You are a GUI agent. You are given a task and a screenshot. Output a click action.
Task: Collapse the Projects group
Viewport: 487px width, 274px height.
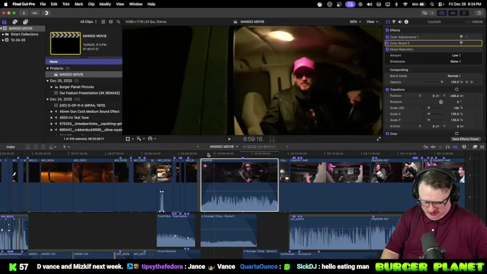[48, 68]
